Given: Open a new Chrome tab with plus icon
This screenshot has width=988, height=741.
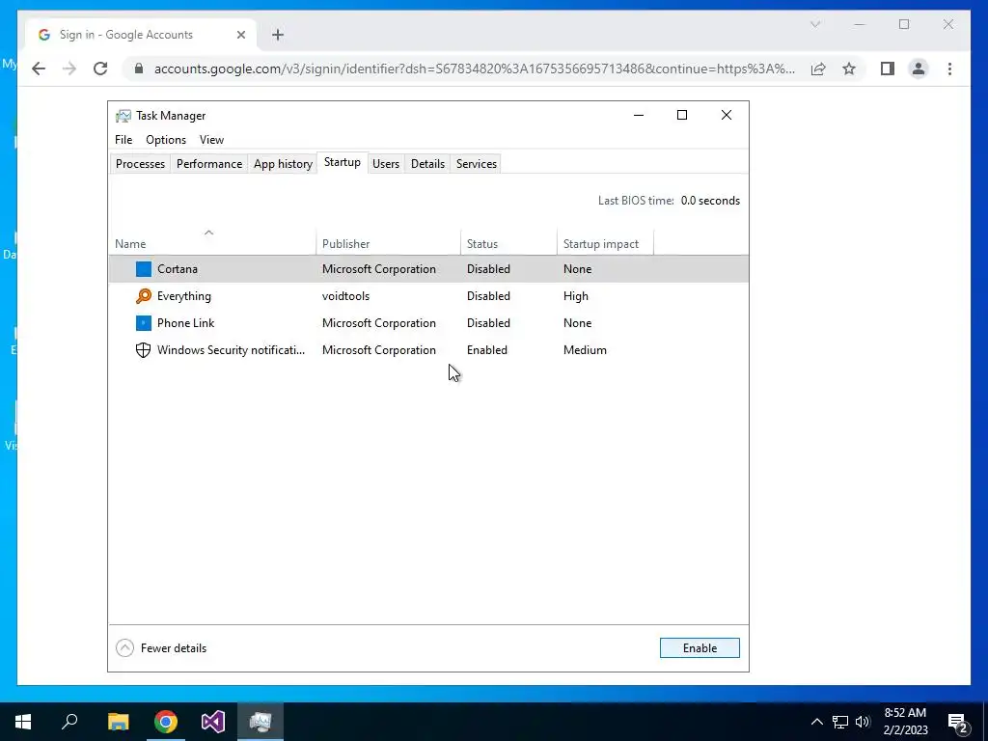Looking at the screenshot, I should [x=278, y=35].
